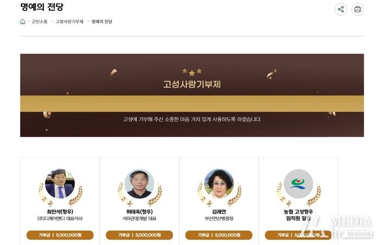Select 명예의 전당 breadcrumb item

coord(102,22)
